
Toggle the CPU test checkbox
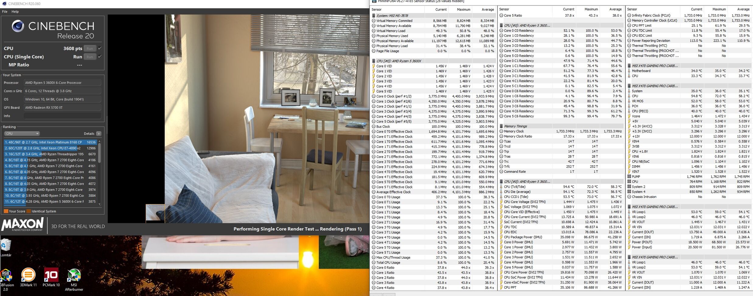click(x=100, y=48)
